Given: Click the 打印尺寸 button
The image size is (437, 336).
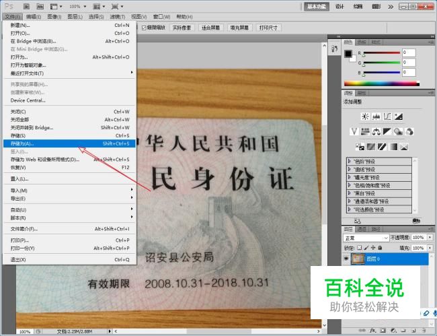Looking at the screenshot, I should pyautogui.click(x=268, y=28).
